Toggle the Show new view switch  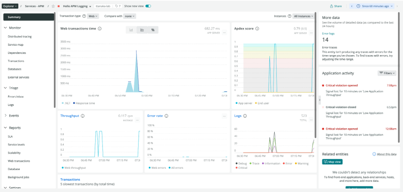pyautogui.click(x=148, y=6)
